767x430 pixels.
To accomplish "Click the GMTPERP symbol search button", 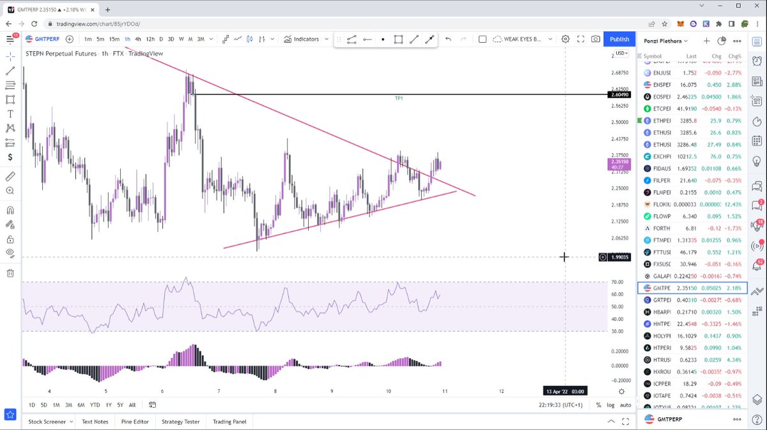I will click(x=43, y=39).
